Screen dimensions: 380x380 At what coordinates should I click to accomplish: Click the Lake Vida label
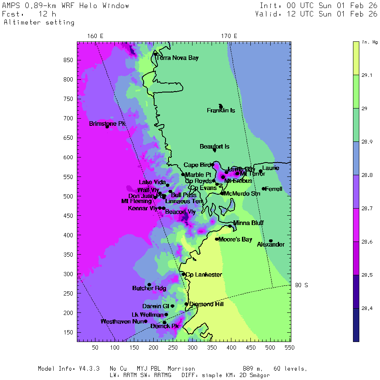coord(152,182)
